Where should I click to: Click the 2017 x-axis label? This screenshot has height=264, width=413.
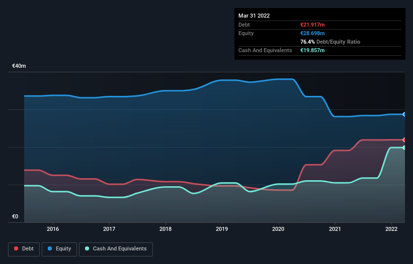pos(109,229)
